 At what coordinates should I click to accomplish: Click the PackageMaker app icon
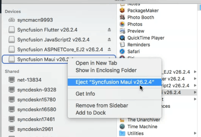click(x=122, y=10)
